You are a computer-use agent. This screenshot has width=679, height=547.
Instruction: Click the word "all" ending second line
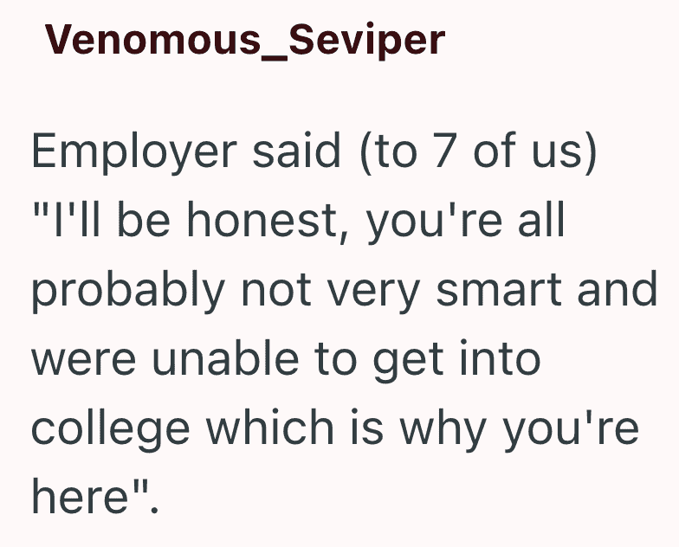pyautogui.click(x=541, y=220)
